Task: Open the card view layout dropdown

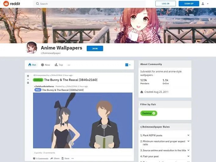Action: pos(128,65)
